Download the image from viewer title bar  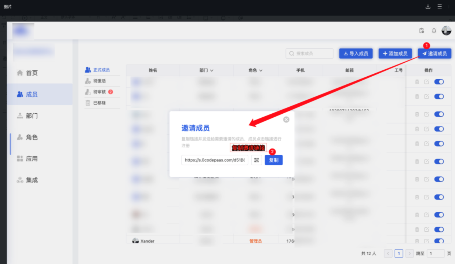(428, 7)
